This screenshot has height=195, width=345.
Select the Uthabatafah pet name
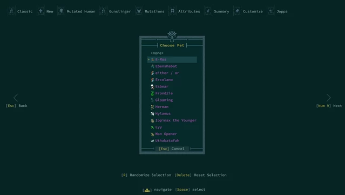pos(167,140)
